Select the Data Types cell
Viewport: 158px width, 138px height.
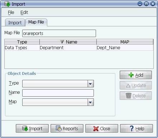[22, 48]
